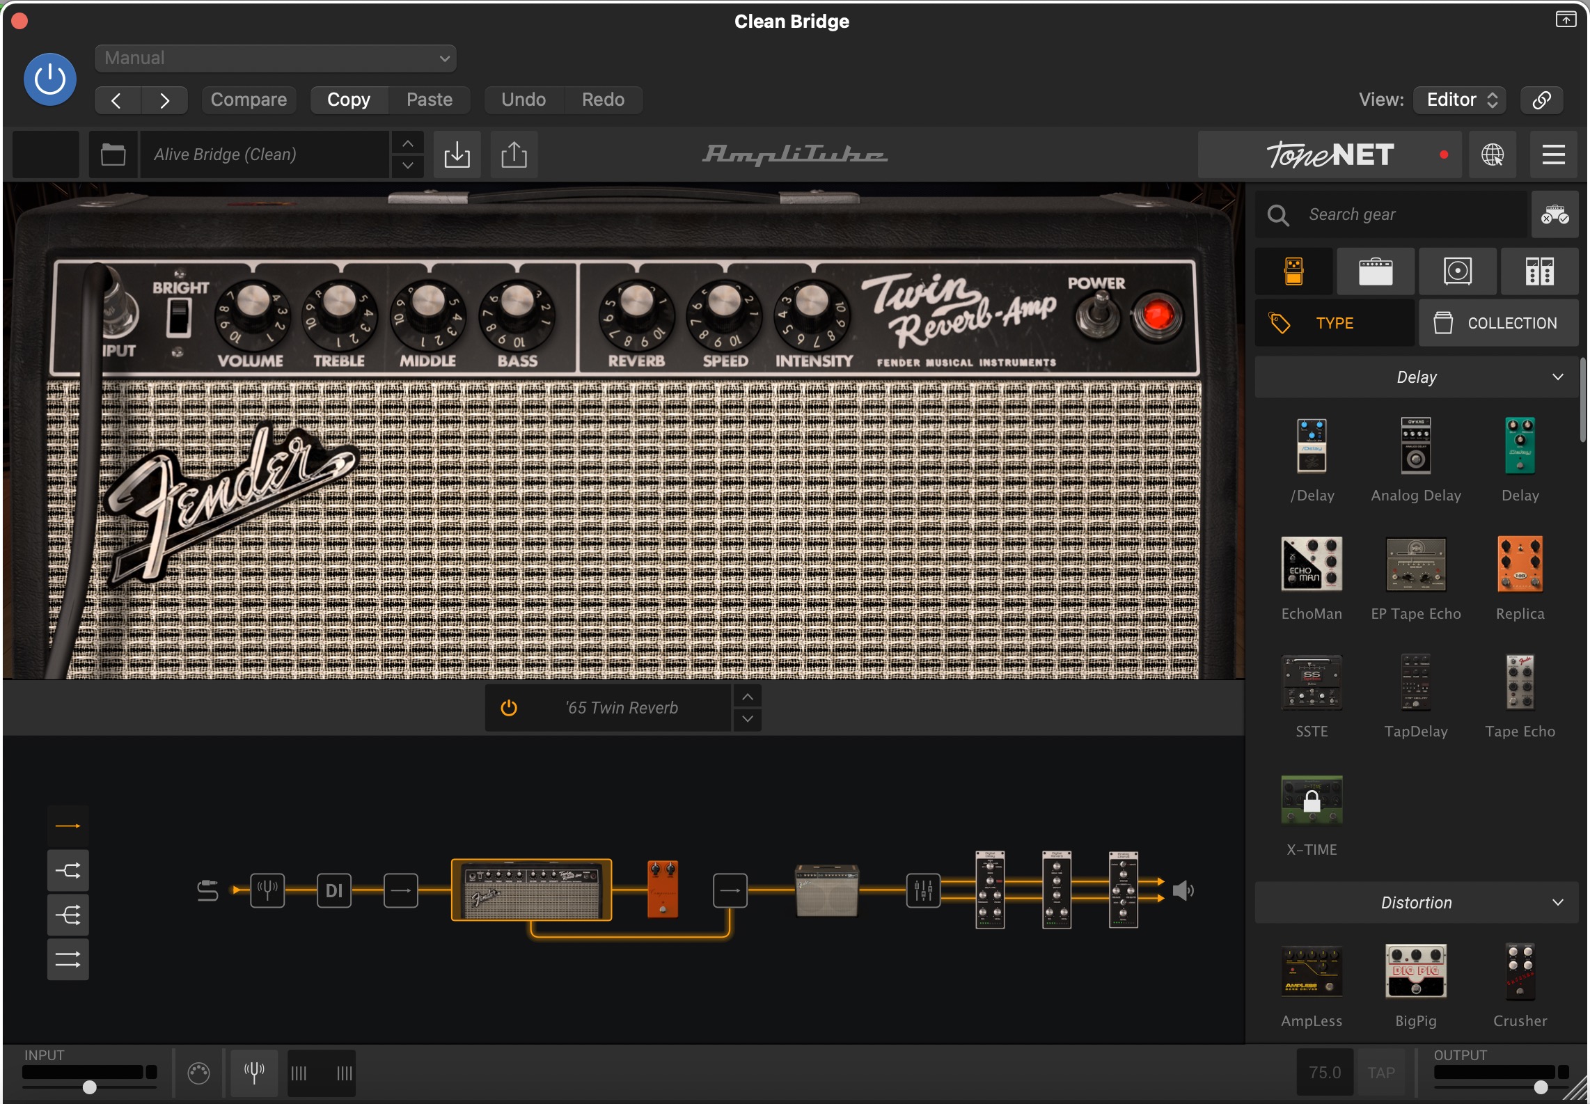Go to the previous preset arrow

tap(117, 100)
